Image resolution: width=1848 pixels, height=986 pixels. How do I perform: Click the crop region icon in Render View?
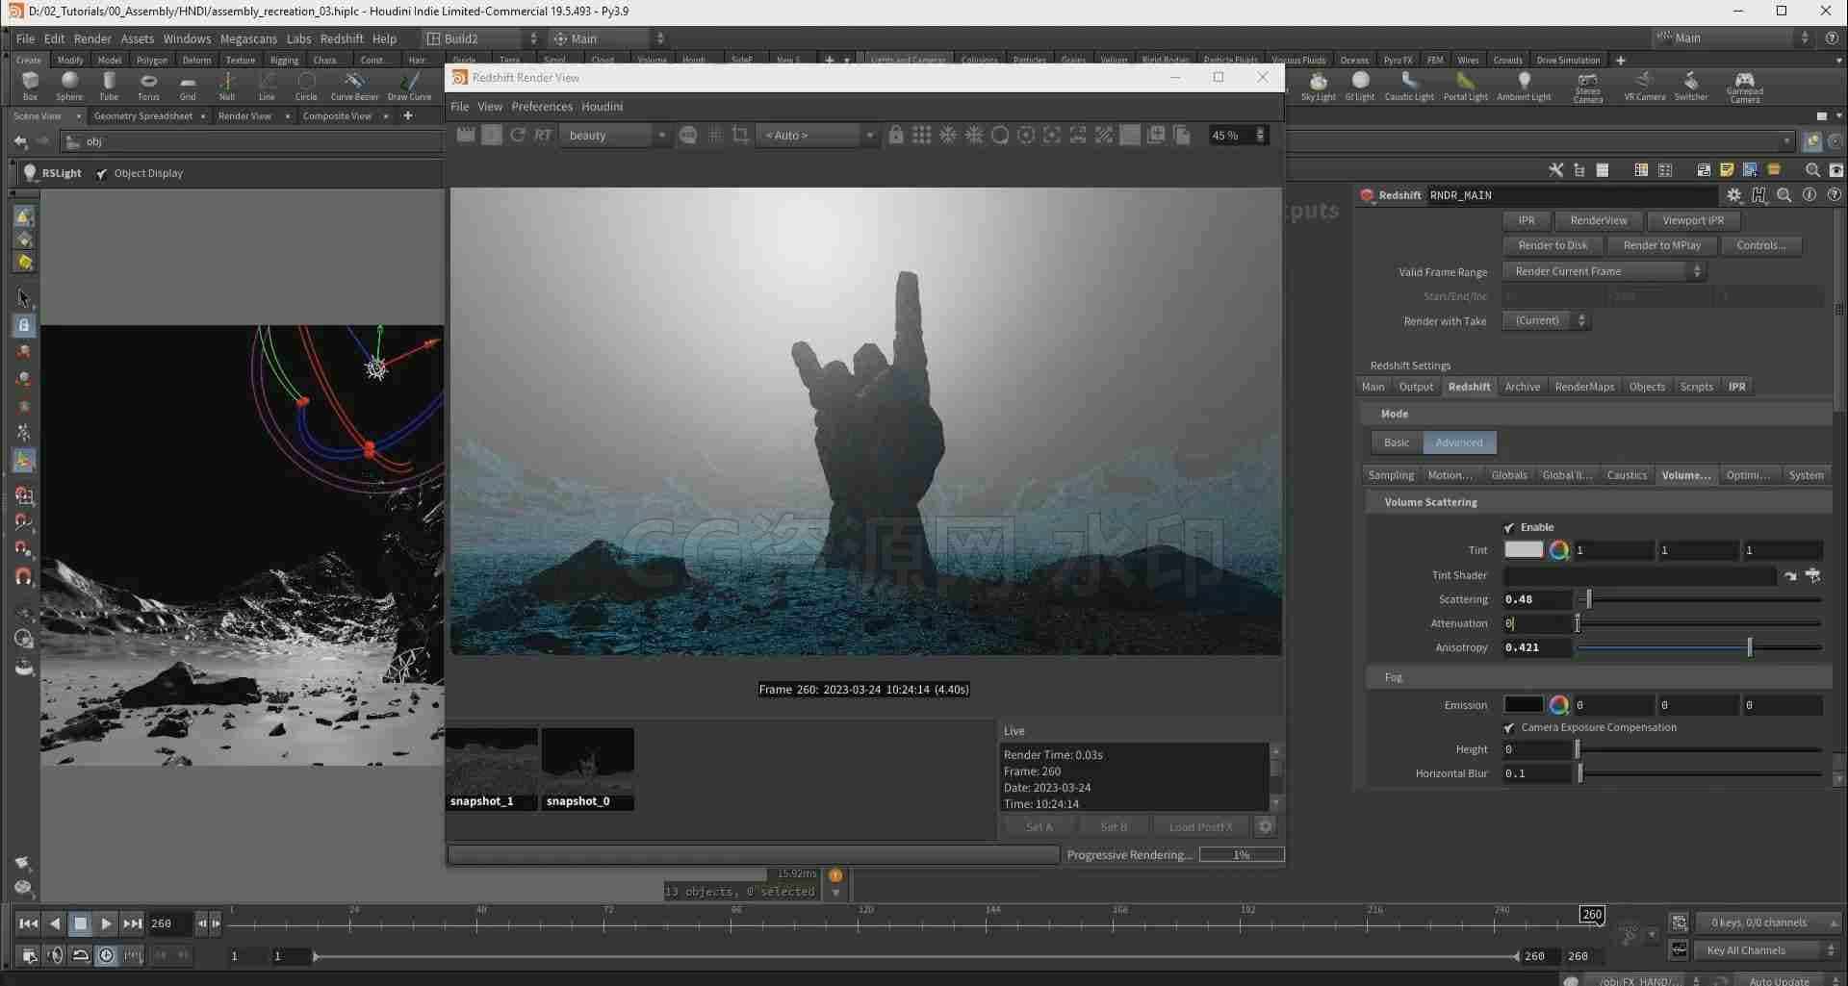pyautogui.click(x=740, y=136)
